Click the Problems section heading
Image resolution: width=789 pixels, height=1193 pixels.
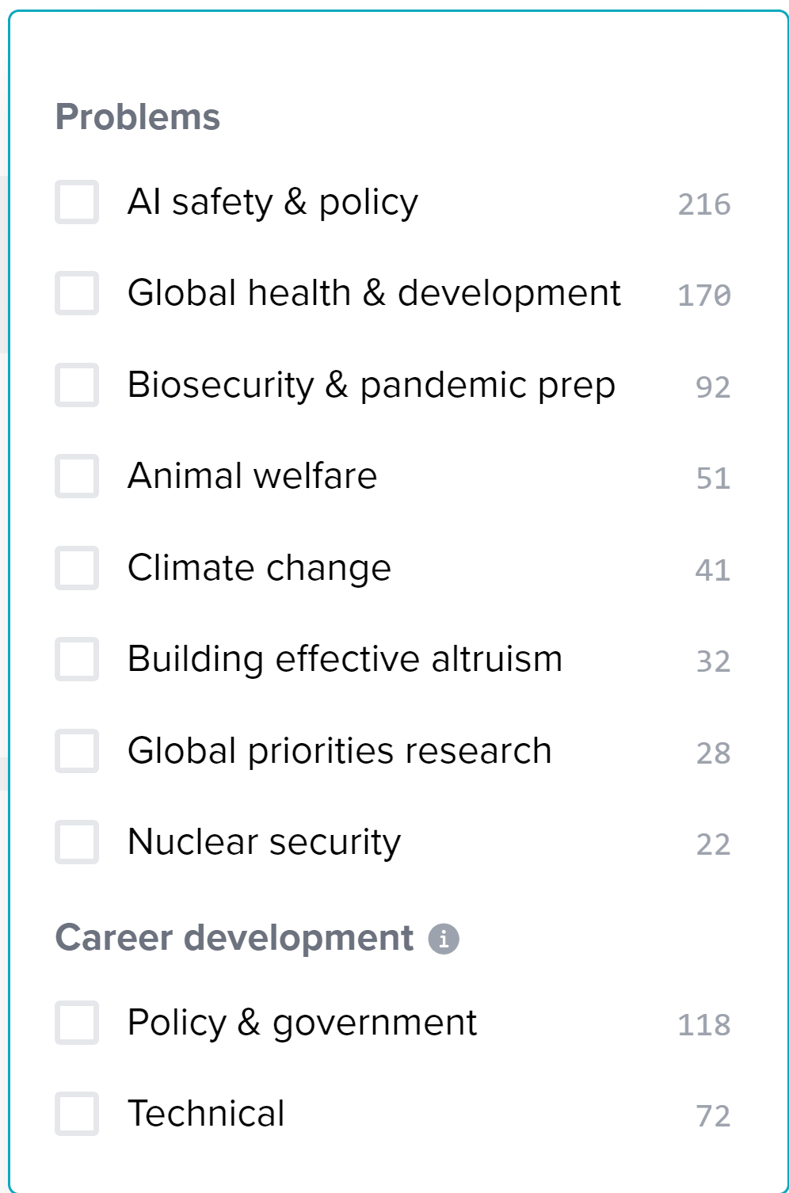click(x=138, y=117)
